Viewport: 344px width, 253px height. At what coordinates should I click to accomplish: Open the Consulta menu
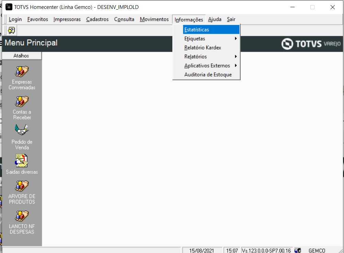pyautogui.click(x=124, y=19)
